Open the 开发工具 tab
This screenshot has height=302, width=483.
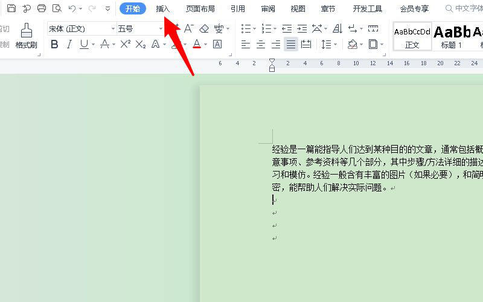pyautogui.click(x=368, y=8)
